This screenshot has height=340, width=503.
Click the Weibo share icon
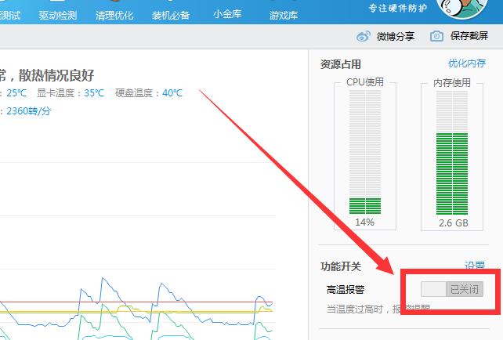[363, 36]
